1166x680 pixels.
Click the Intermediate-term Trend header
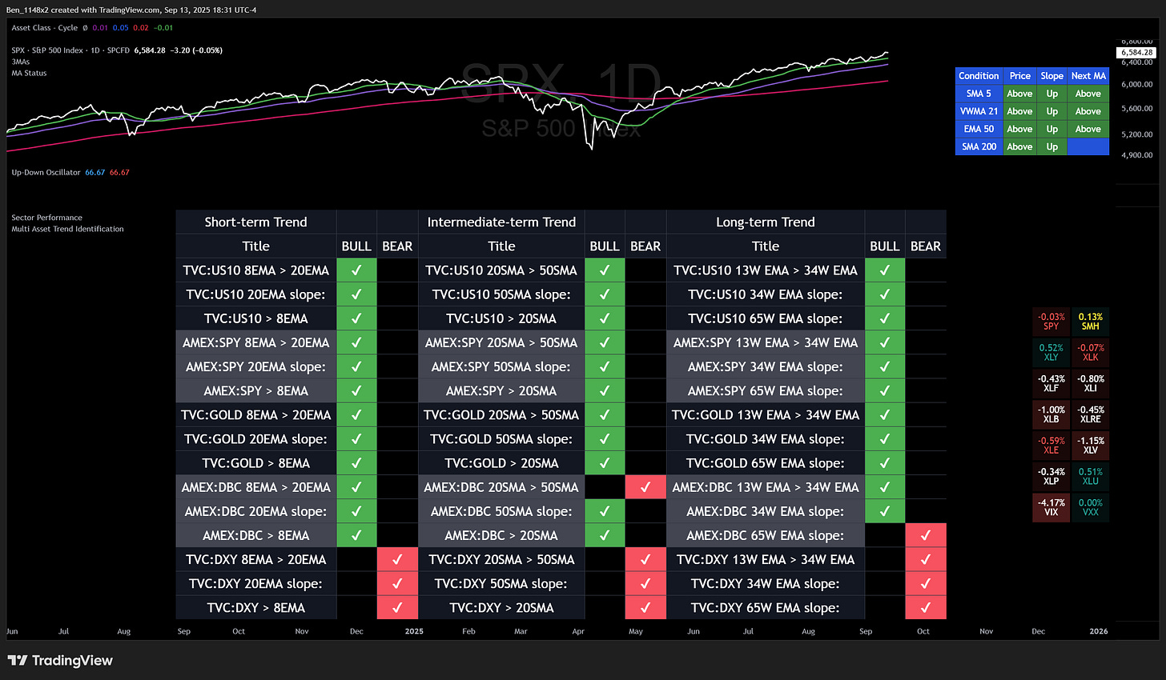pyautogui.click(x=501, y=222)
